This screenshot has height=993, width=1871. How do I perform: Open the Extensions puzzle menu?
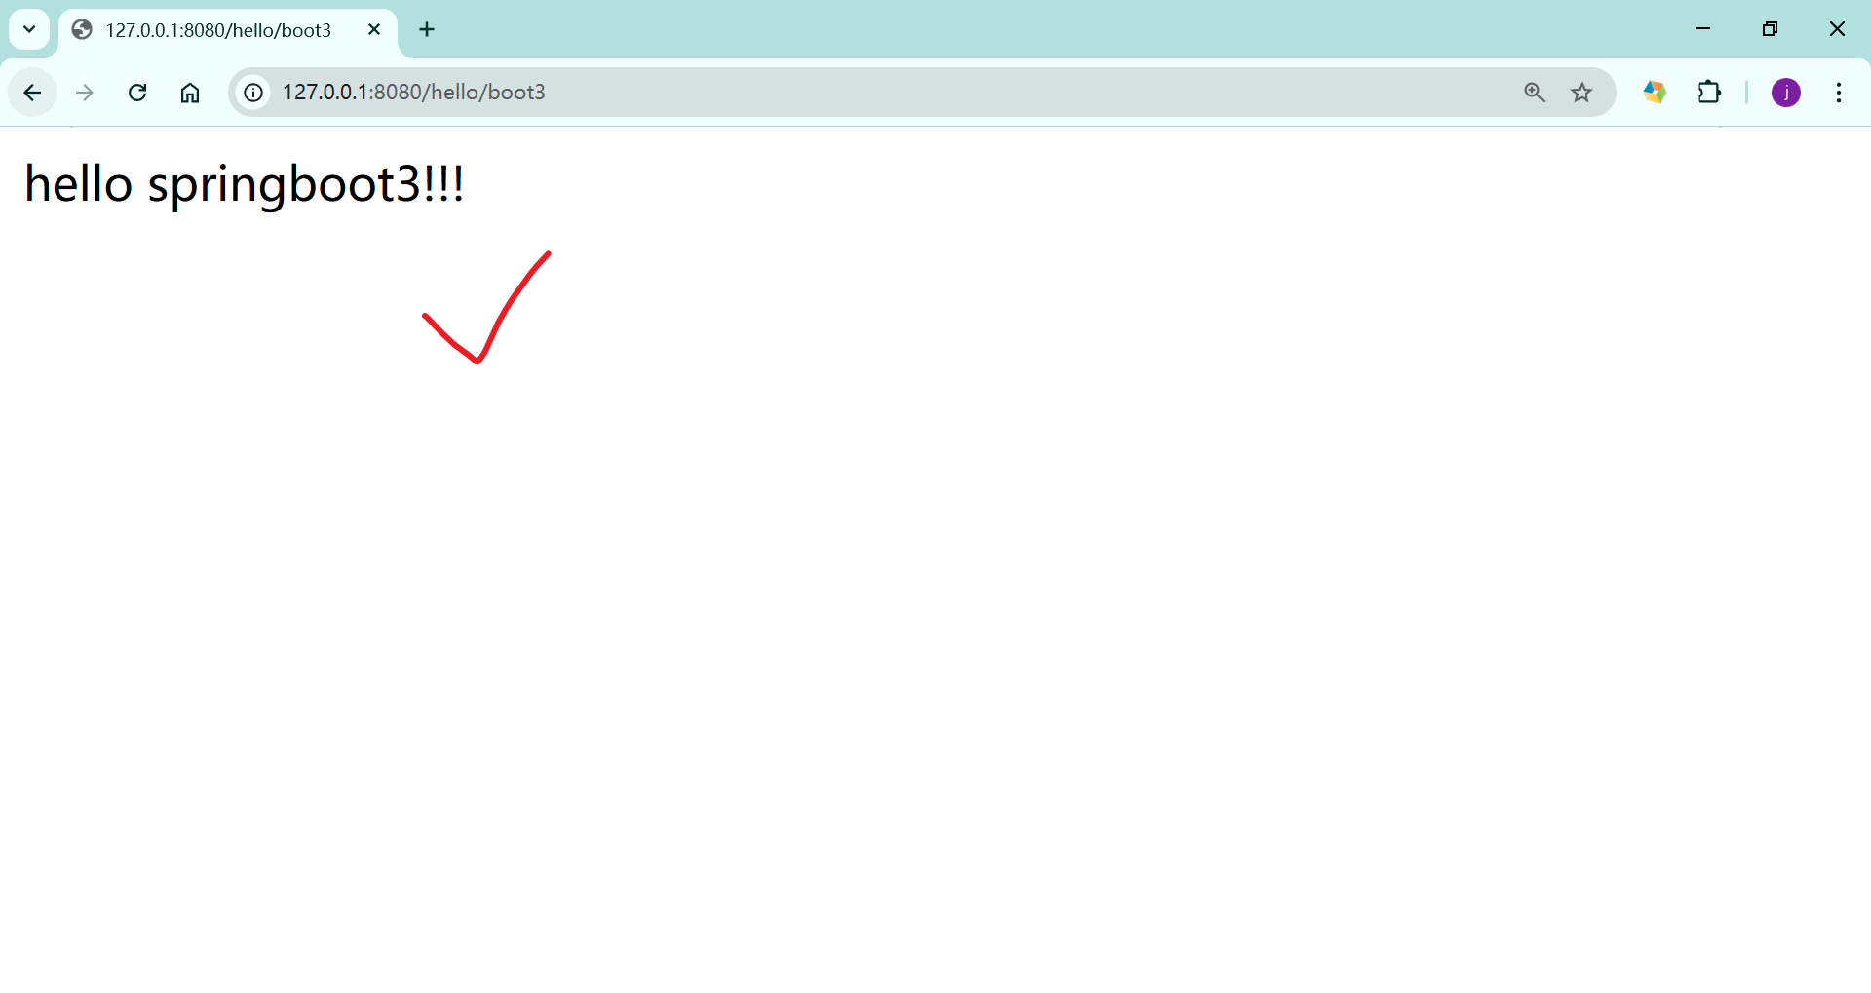coord(1709,93)
